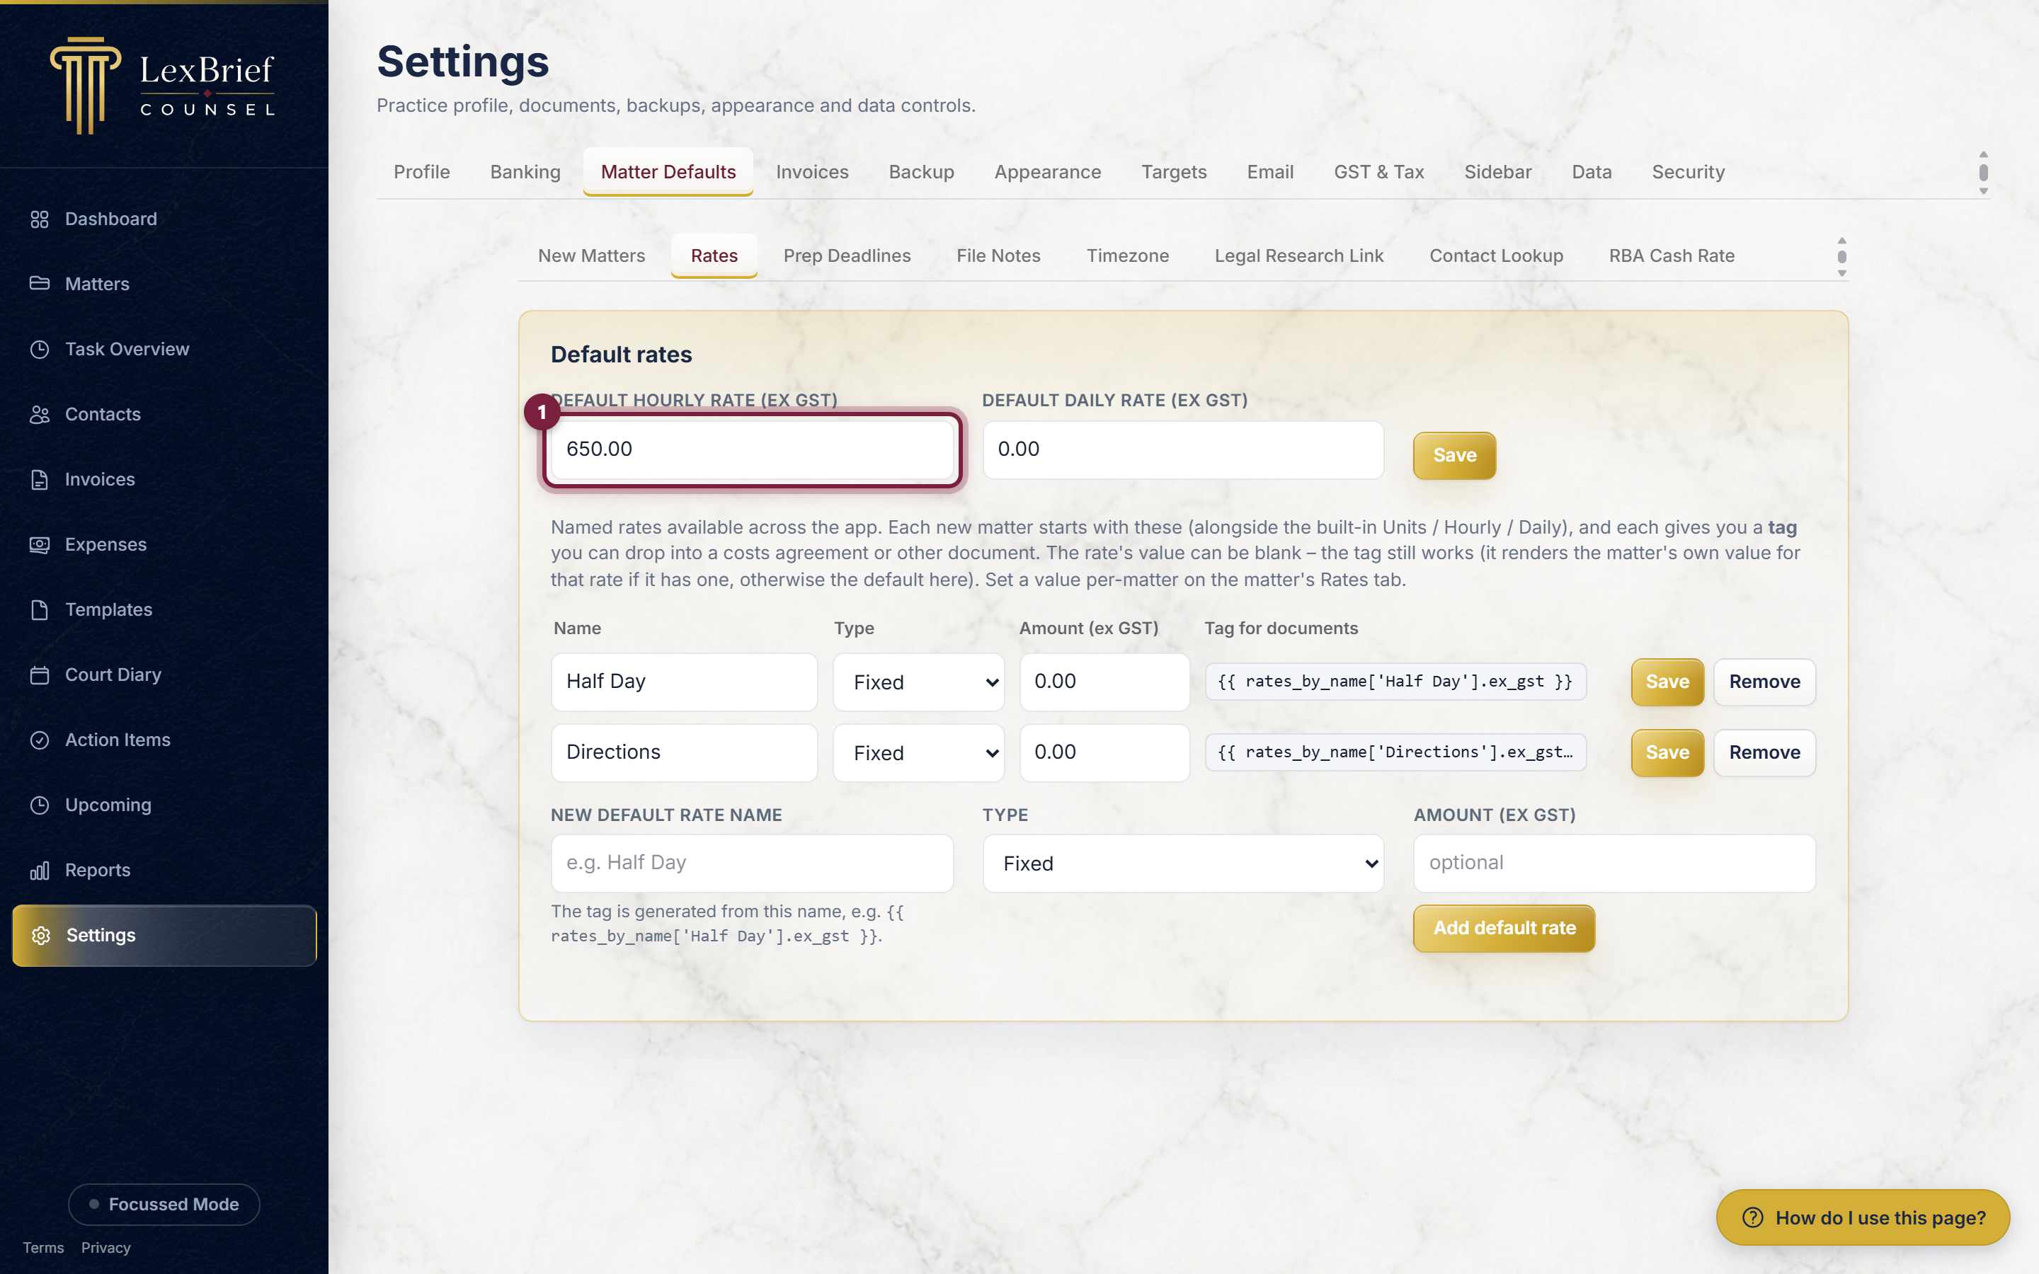
Task: Open the Email settings tab
Action: 1269,172
